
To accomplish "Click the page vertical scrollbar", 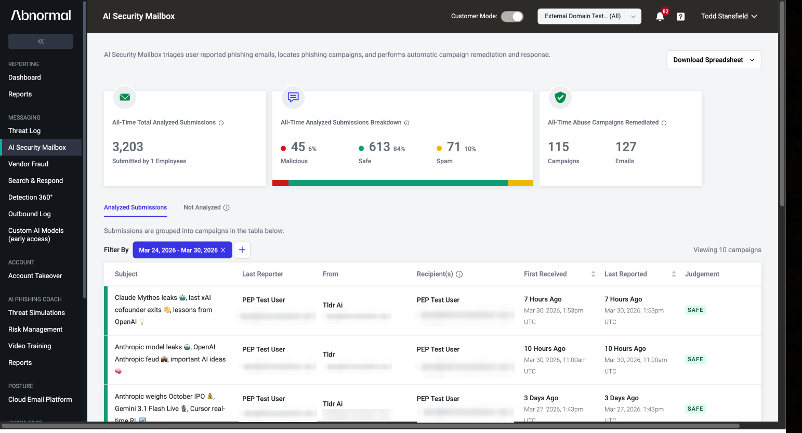I will [782, 104].
